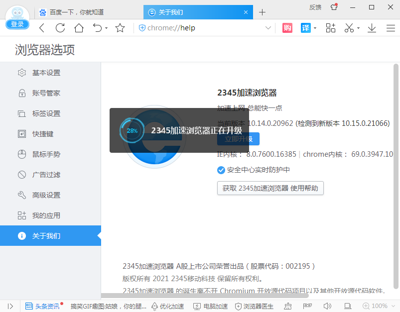400x312 pixels.
Task: Click 优化加速 rocket in status bar
Action: [167, 306]
